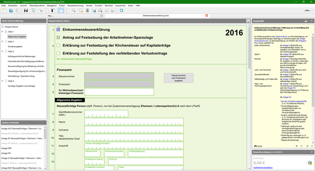Check the Verlustvortrag Feststellung box
Viewport: 315px width, 171px height.
click(58, 53)
